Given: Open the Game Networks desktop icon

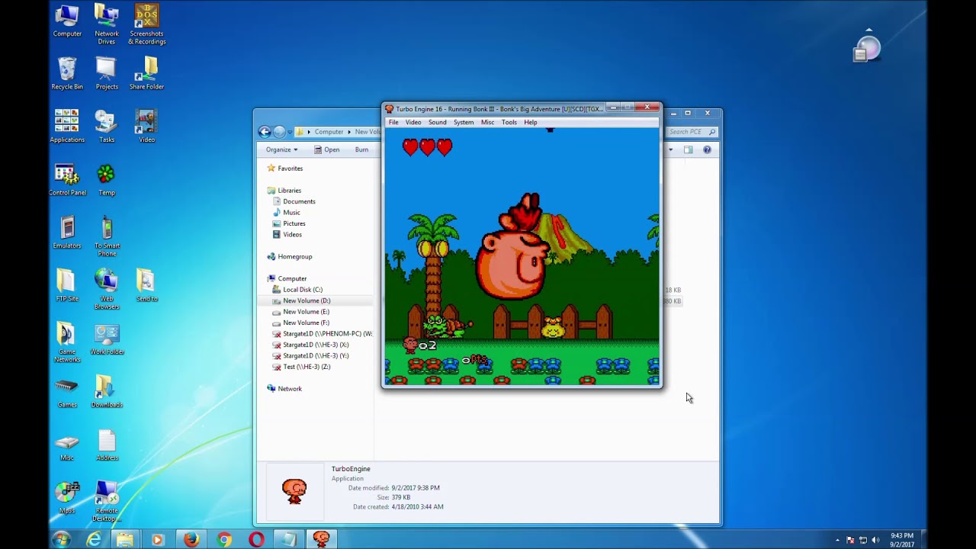Looking at the screenshot, I should coord(67,342).
